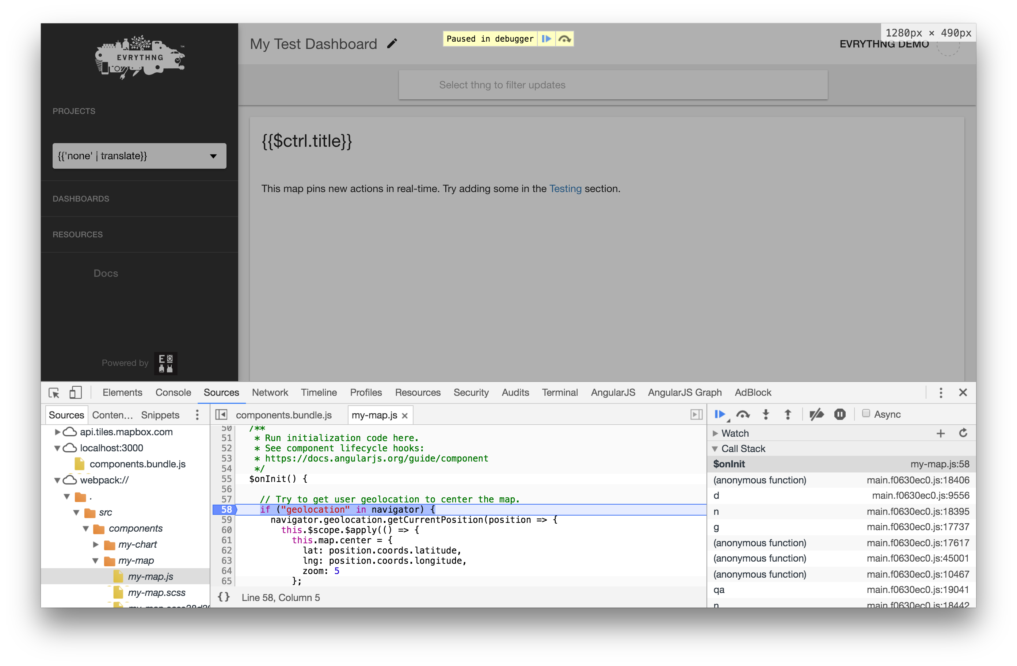Select my-map.js in file tree
1017x666 pixels.
(x=151, y=576)
